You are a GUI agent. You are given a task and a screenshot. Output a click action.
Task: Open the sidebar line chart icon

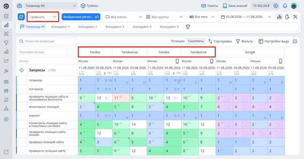point(6,60)
